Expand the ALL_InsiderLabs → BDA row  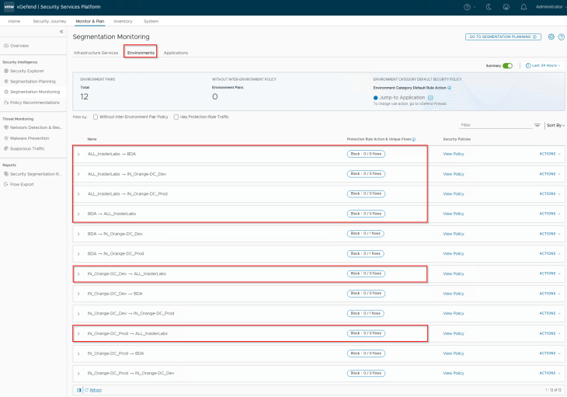coord(78,154)
